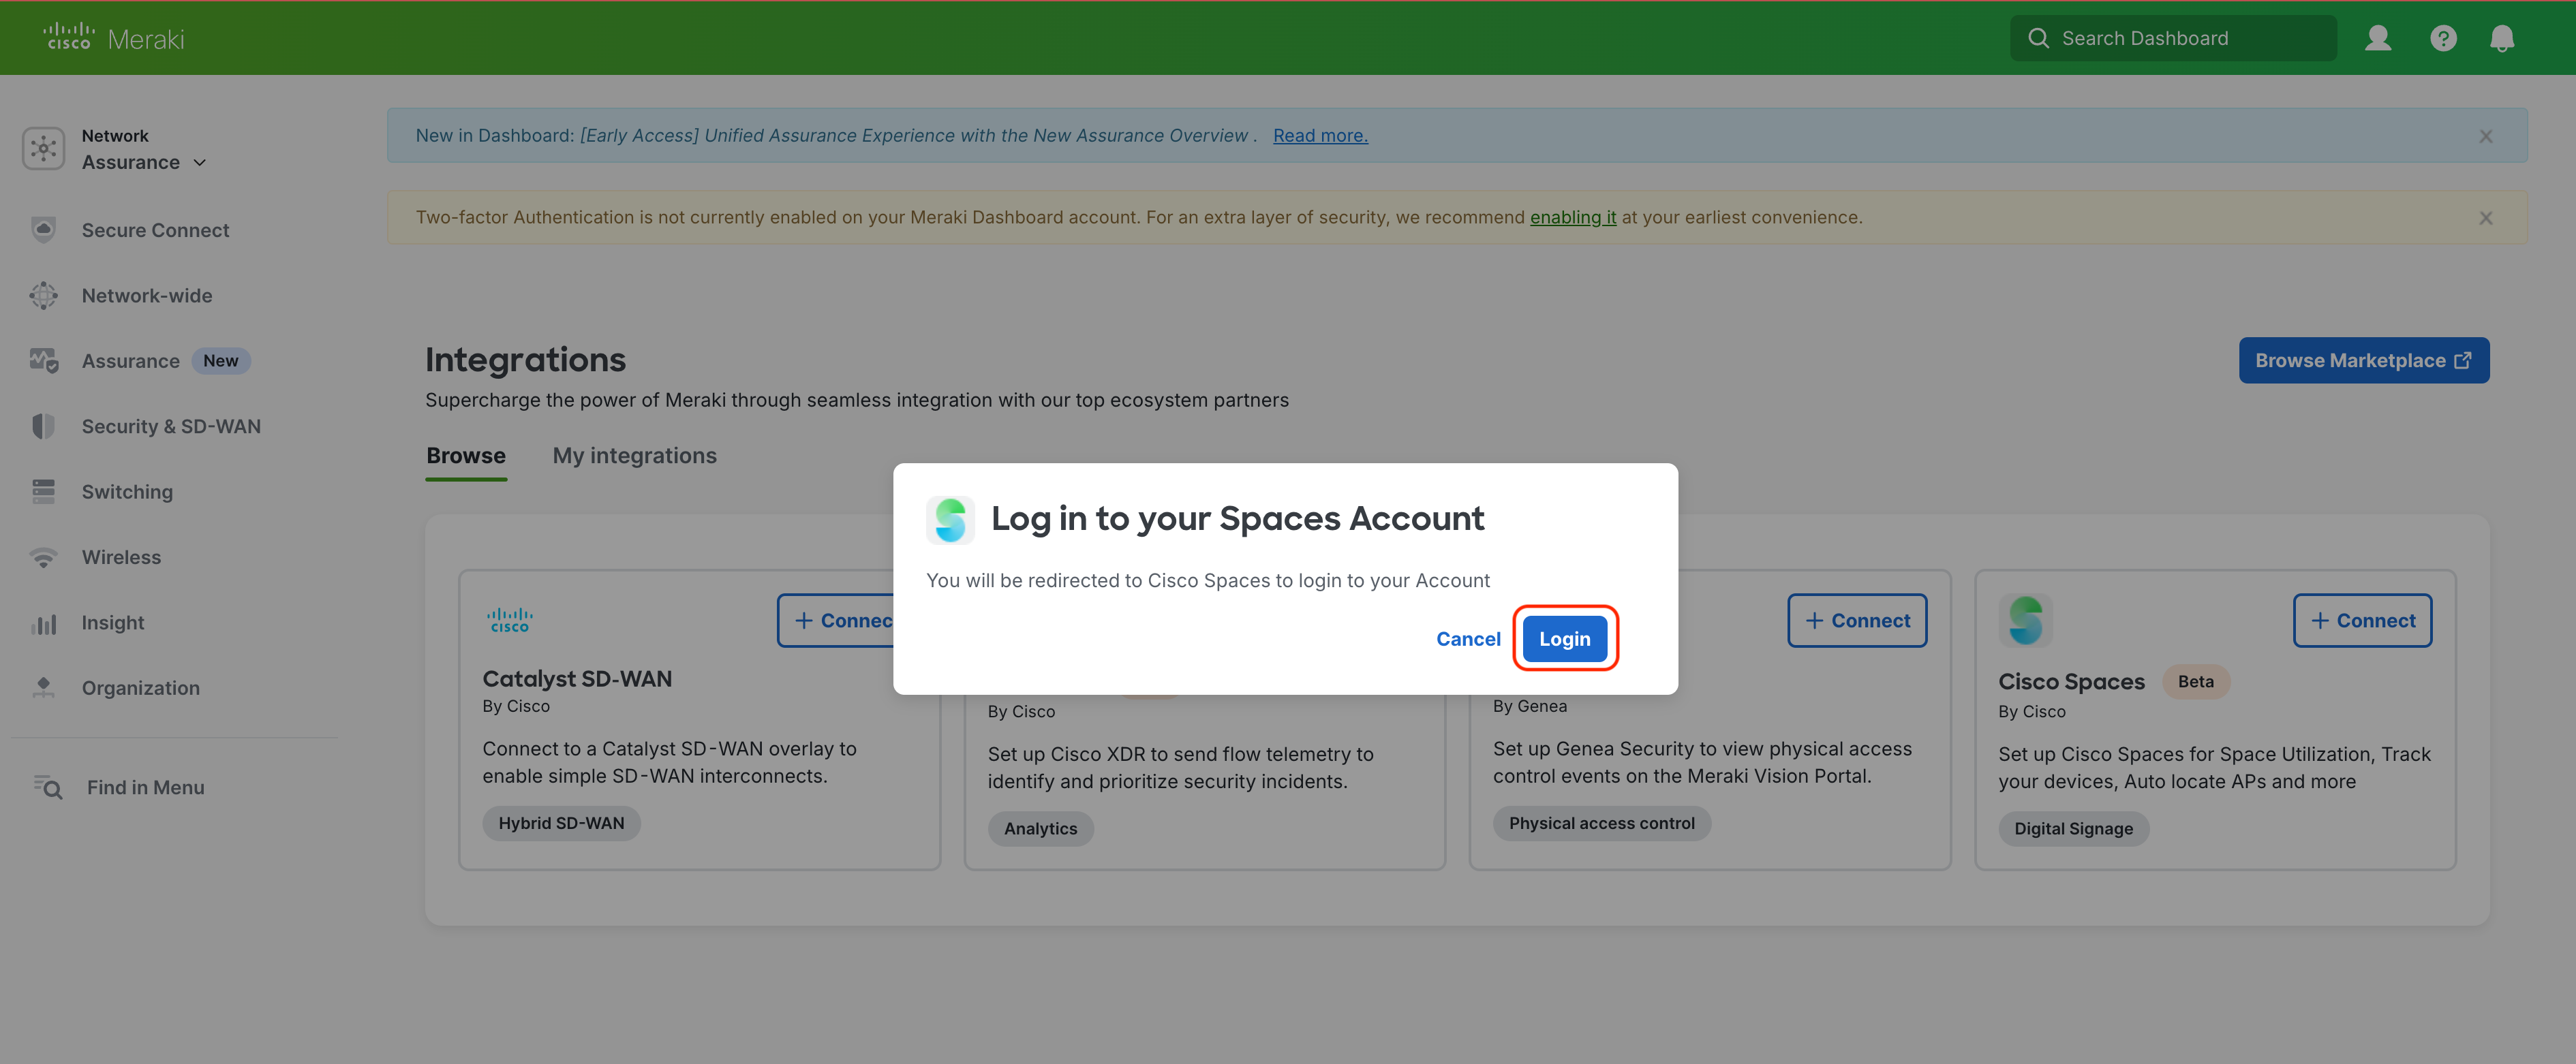Viewport: 2576px width, 1064px height.
Task: Open Find in Menu search
Action: (x=144, y=788)
